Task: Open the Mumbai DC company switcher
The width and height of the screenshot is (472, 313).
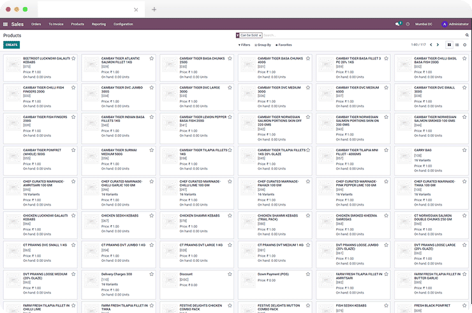Action: pos(424,24)
